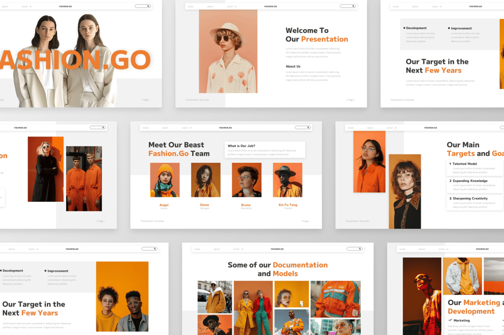Choose the 'Sharpening Creativity' card
Screen dimensions: 504x335
click(475, 202)
